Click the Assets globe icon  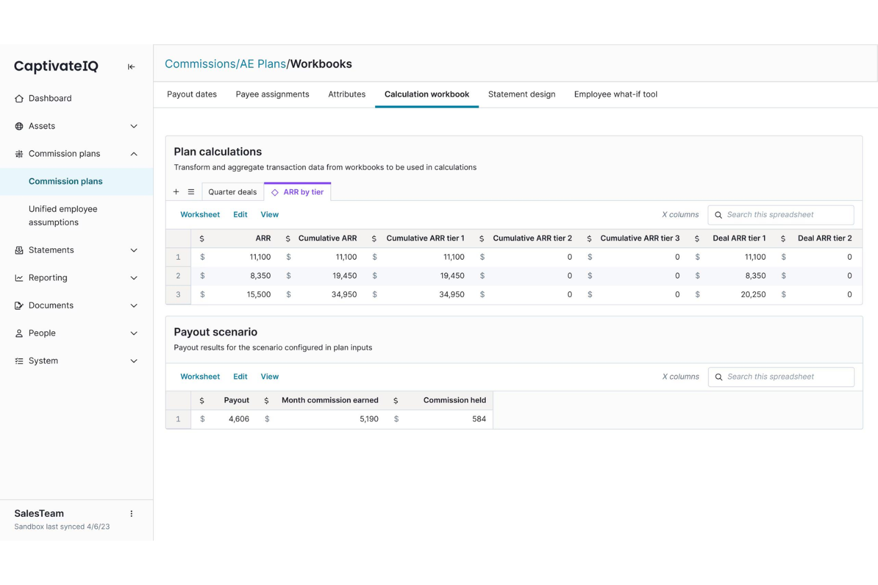(x=19, y=126)
